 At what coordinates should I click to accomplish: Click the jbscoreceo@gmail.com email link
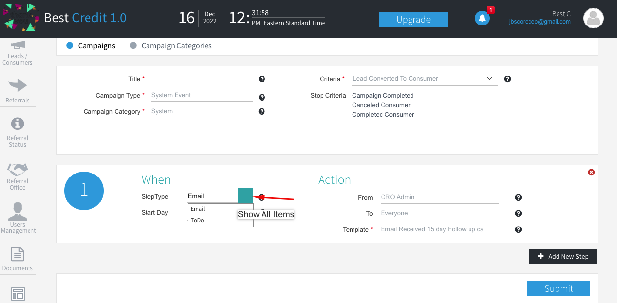[540, 22]
